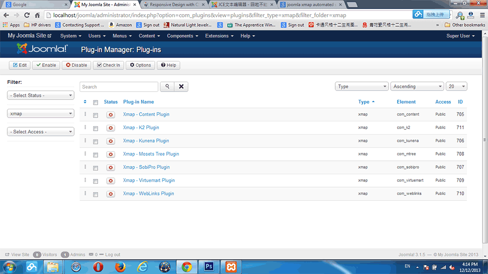Click the Disable toolbar button

click(76, 65)
